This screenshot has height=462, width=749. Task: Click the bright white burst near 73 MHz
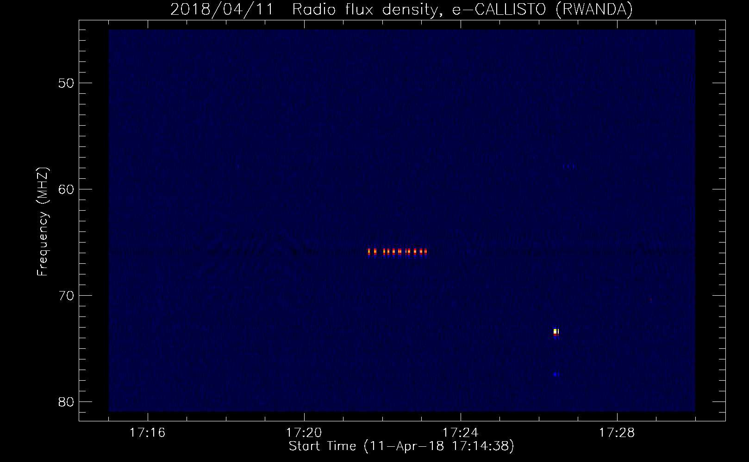pyautogui.click(x=556, y=332)
